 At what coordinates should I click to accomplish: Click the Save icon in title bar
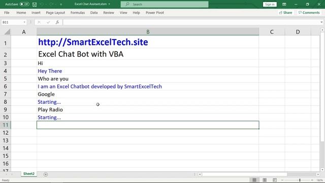pos(35,5)
